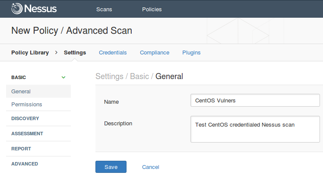Image resolution: width=323 pixels, height=191 pixels.
Task: Open the Plugins tab
Action: pyautogui.click(x=191, y=53)
